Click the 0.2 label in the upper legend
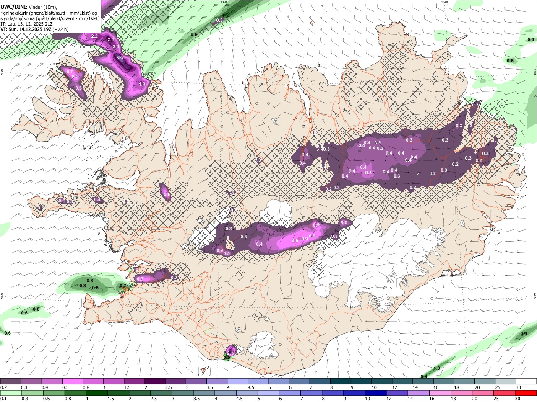The width and height of the screenshot is (537, 402). (4, 387)
